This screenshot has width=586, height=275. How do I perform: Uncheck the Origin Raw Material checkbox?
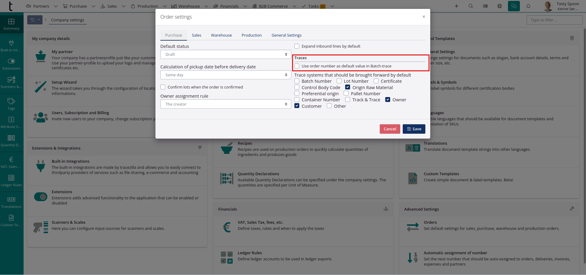(x=348, y=87)
